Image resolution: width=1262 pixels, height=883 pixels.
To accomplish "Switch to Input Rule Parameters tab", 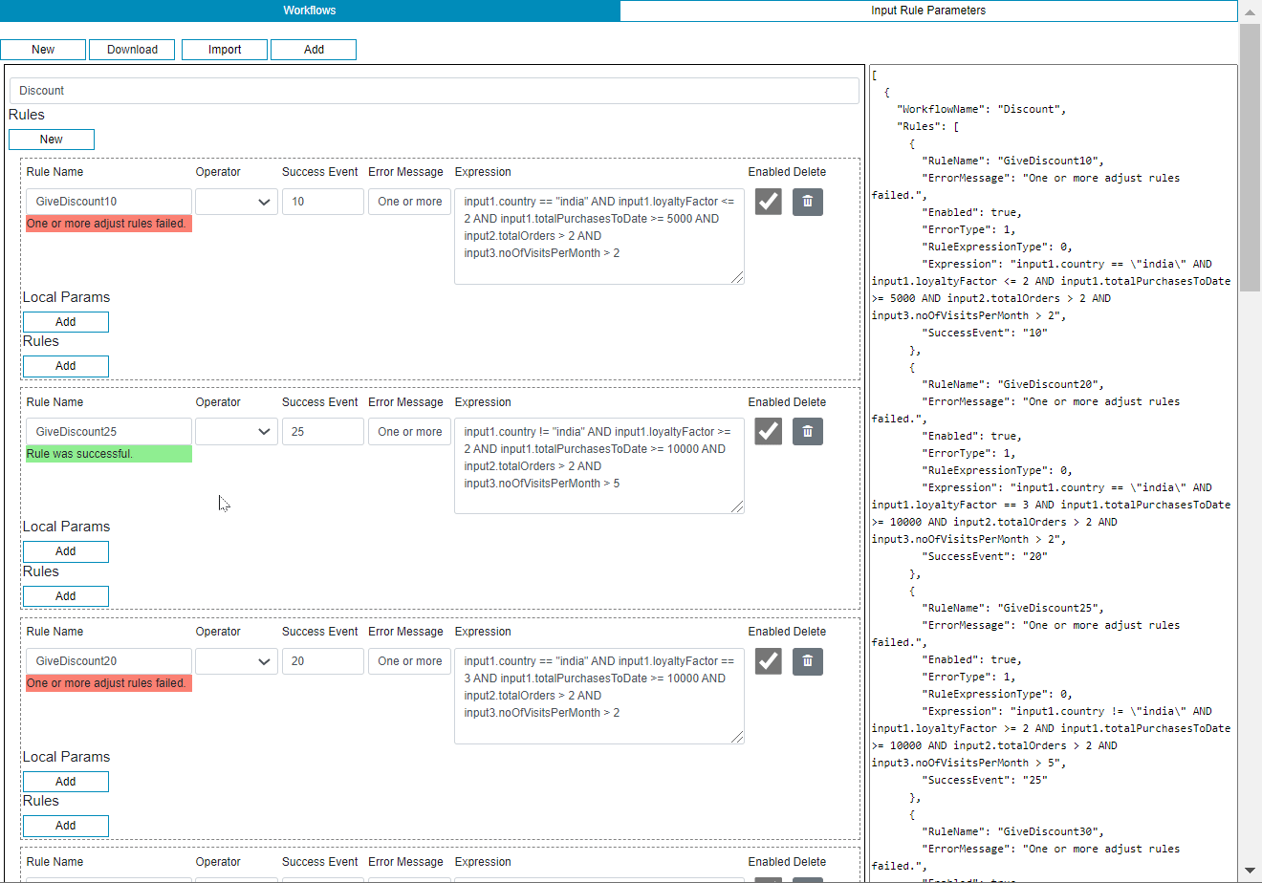I will point(928,11).
